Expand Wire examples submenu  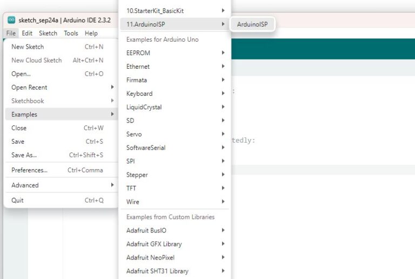(x=175, y=202)
